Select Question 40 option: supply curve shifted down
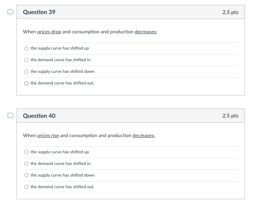The width and height of the screenshot is (258, 209). tap(26, 175)
